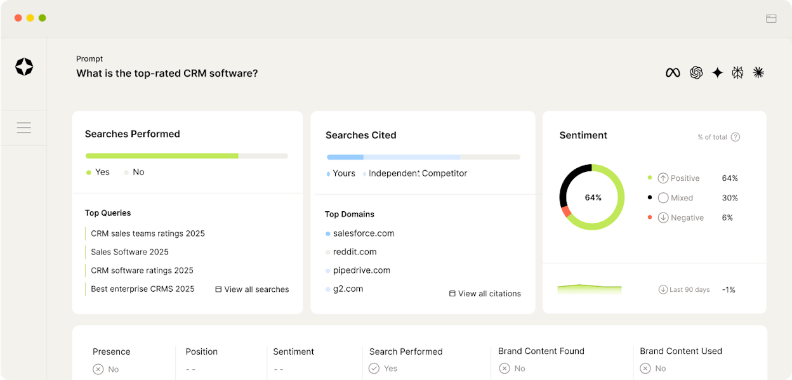Screen dimensions: 792x380
Task: Toggle the 'No' legend item under Searches Performed
Action: (134, 172)
